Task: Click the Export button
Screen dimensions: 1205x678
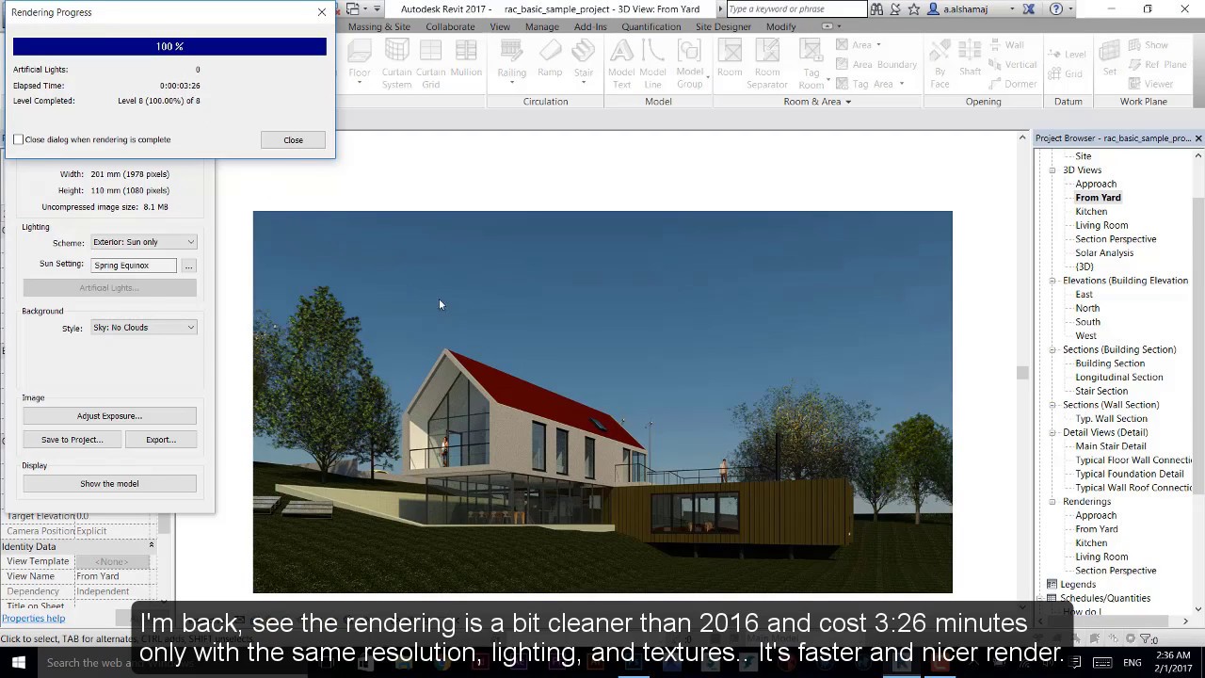Action: 160,440
